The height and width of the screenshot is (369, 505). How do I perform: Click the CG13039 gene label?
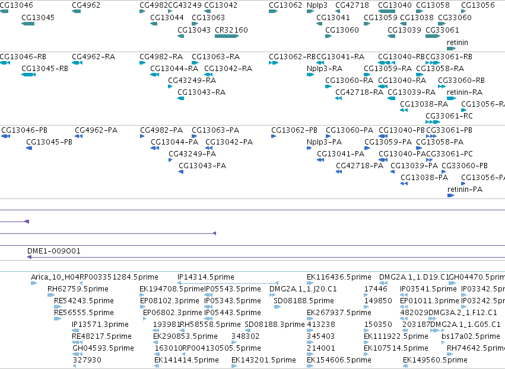point(405,30)
